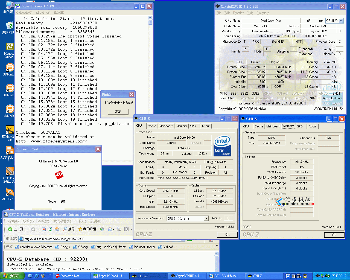Image resolution: width=350 pixels, height=280 pixels.
Task: Click the language bar help question-mark icon
Action: [x=305, y=276]
